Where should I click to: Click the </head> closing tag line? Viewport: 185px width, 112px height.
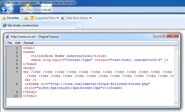30,64
